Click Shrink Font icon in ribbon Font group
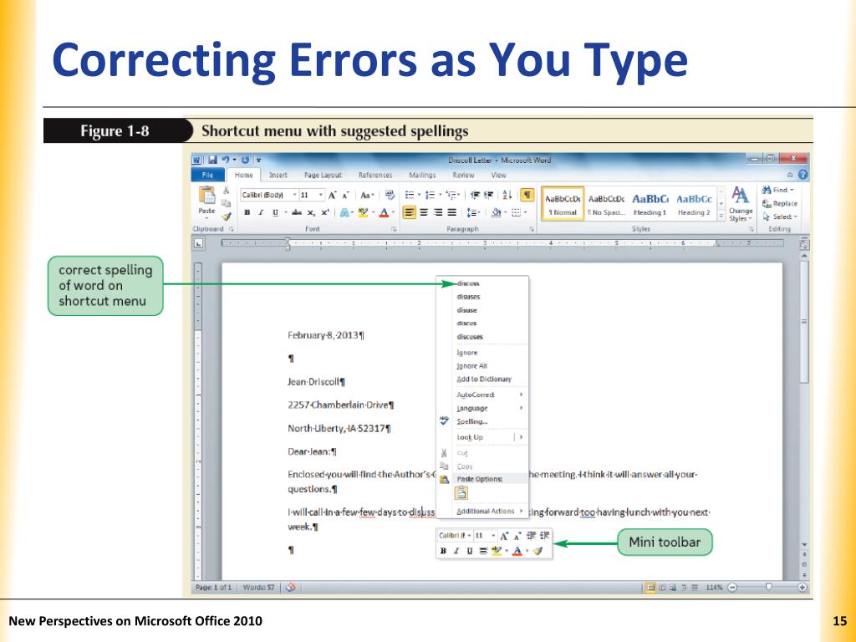This screenshot has height=642, width=856. [x=345, y=195]
